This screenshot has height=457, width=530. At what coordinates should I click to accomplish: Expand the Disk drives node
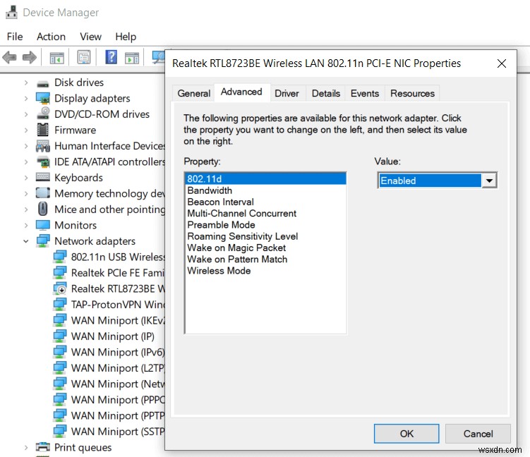pos(26,83)
